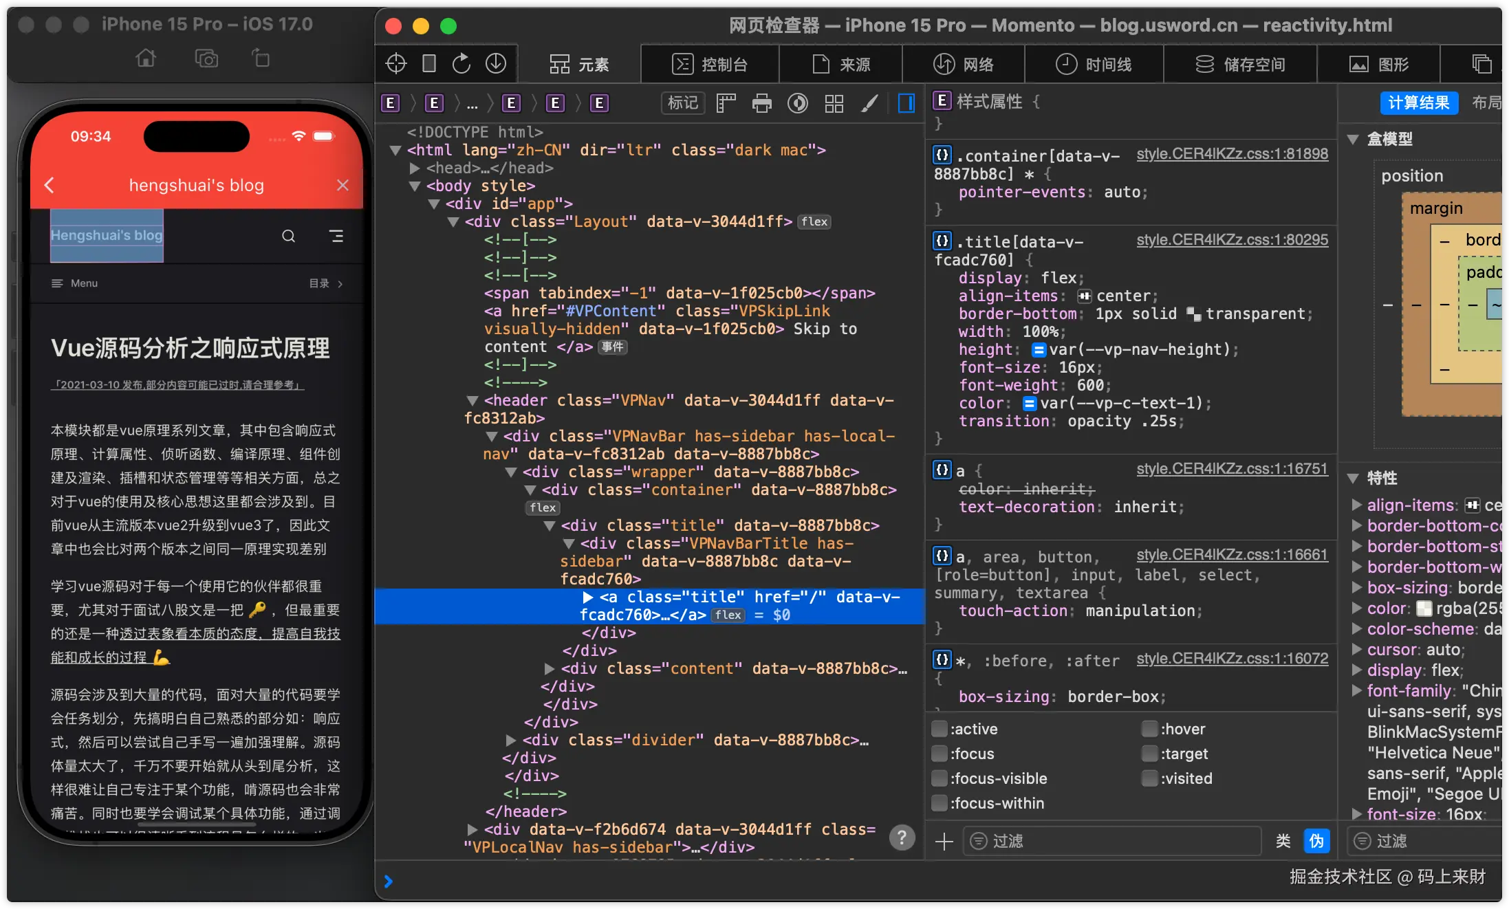
Task: Check the :active pseudo-class box
Action: [939, 729]
